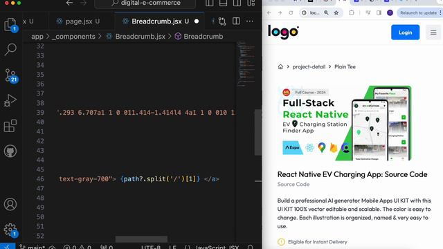Click Relaunch to update in browser
This screenshot has width=443, height=249.
point(418,12)
